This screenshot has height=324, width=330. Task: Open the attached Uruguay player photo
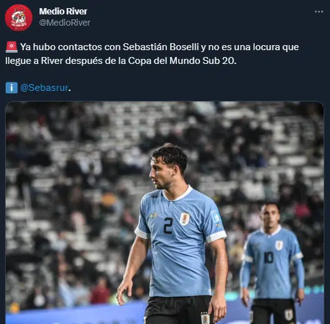coord(164,212)
